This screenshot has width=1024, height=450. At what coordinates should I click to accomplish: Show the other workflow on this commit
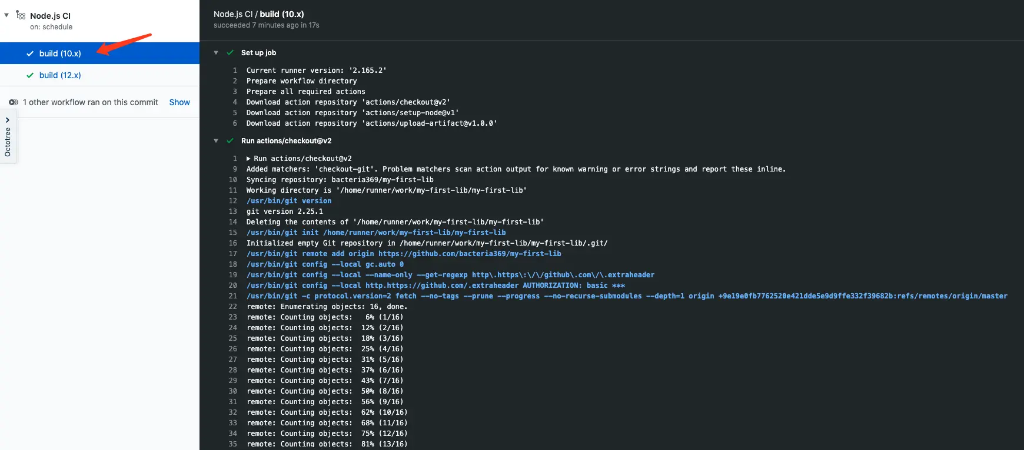click(179, 102)
